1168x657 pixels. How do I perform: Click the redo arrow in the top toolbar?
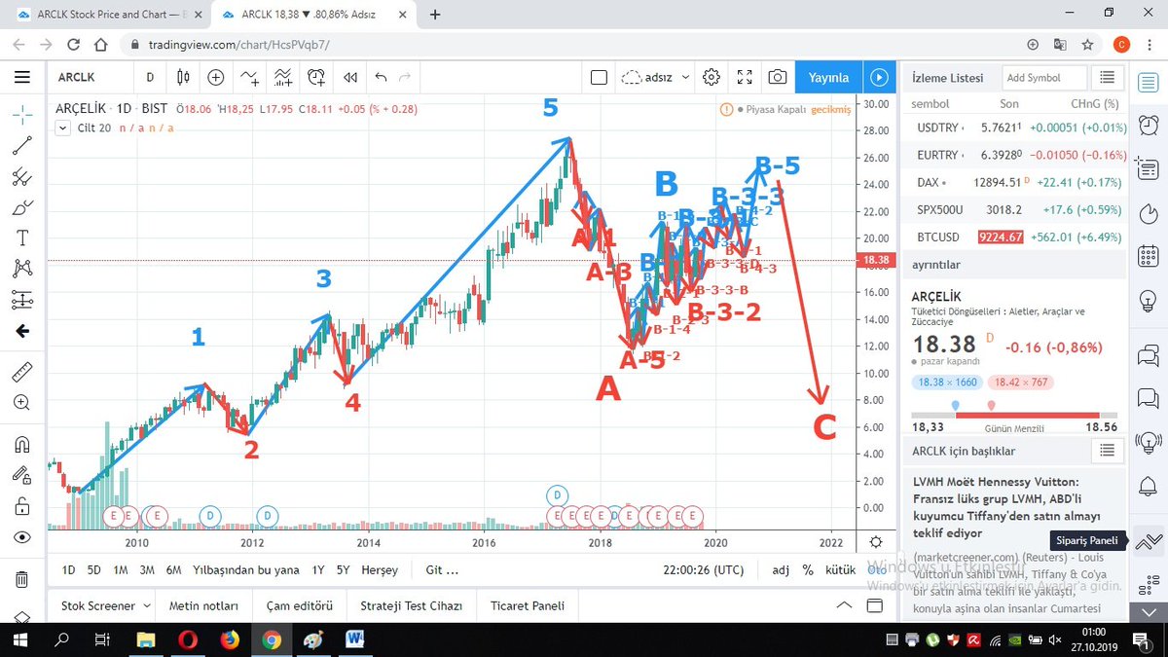point(405,77)
